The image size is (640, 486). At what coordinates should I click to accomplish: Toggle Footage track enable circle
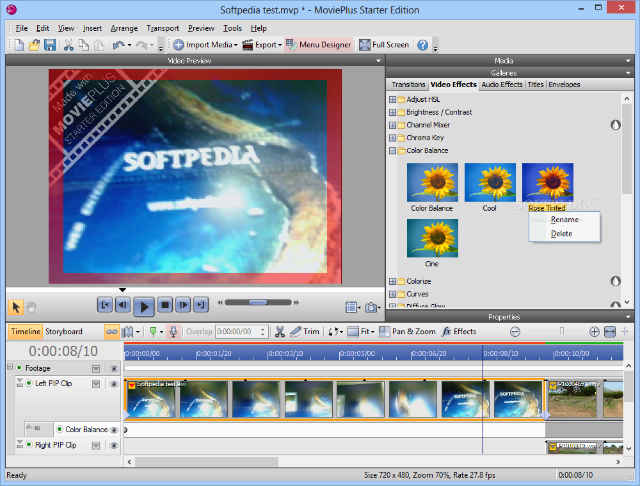(19, 368)
